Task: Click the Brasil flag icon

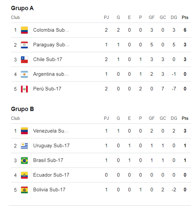Action: [x=24, y=160]
